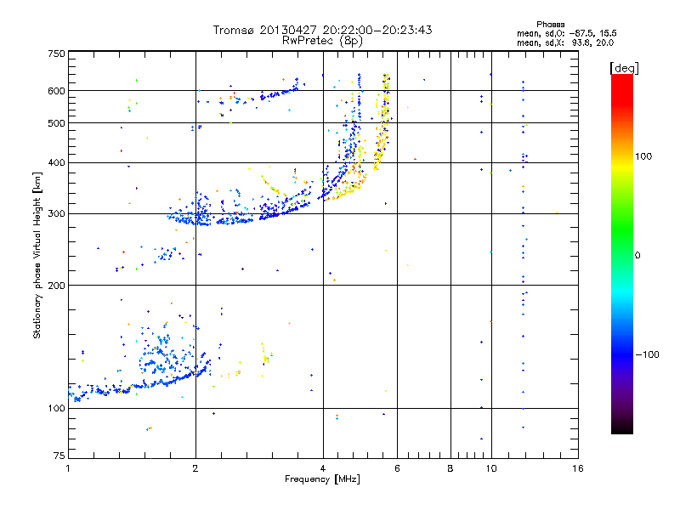The width and height of the screenshot is (680, 510).
Task: Select the subtitle 'RwPretec (8p)'
Action: pyautogui.click(x=322, y=41)
